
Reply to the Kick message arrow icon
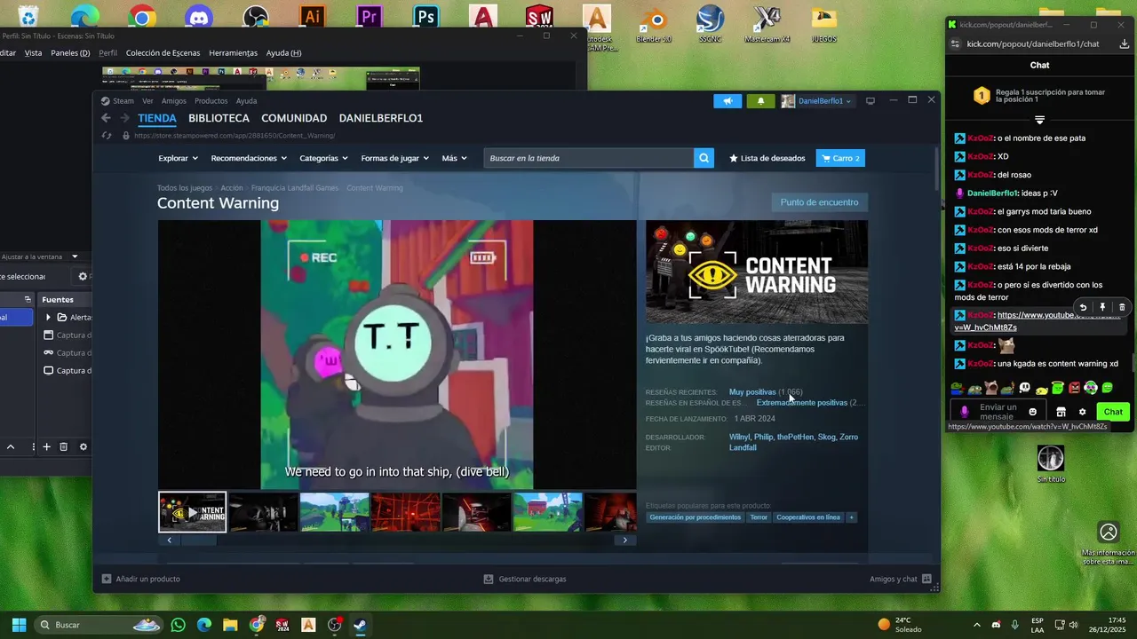click(x=1083, y=307)
